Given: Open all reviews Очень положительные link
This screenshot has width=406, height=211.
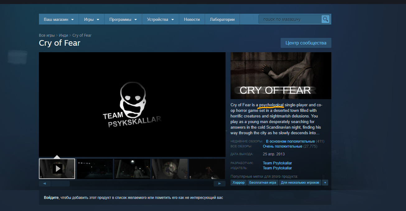Looking at the screenshot, I should (x=282, y=146).
